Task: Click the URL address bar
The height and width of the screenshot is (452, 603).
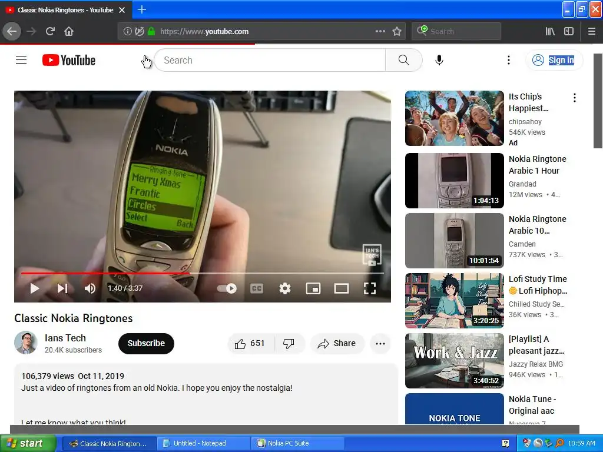Action: (x=261, y=31)
